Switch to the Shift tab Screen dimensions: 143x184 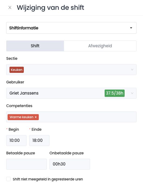(x=35, y=46)
